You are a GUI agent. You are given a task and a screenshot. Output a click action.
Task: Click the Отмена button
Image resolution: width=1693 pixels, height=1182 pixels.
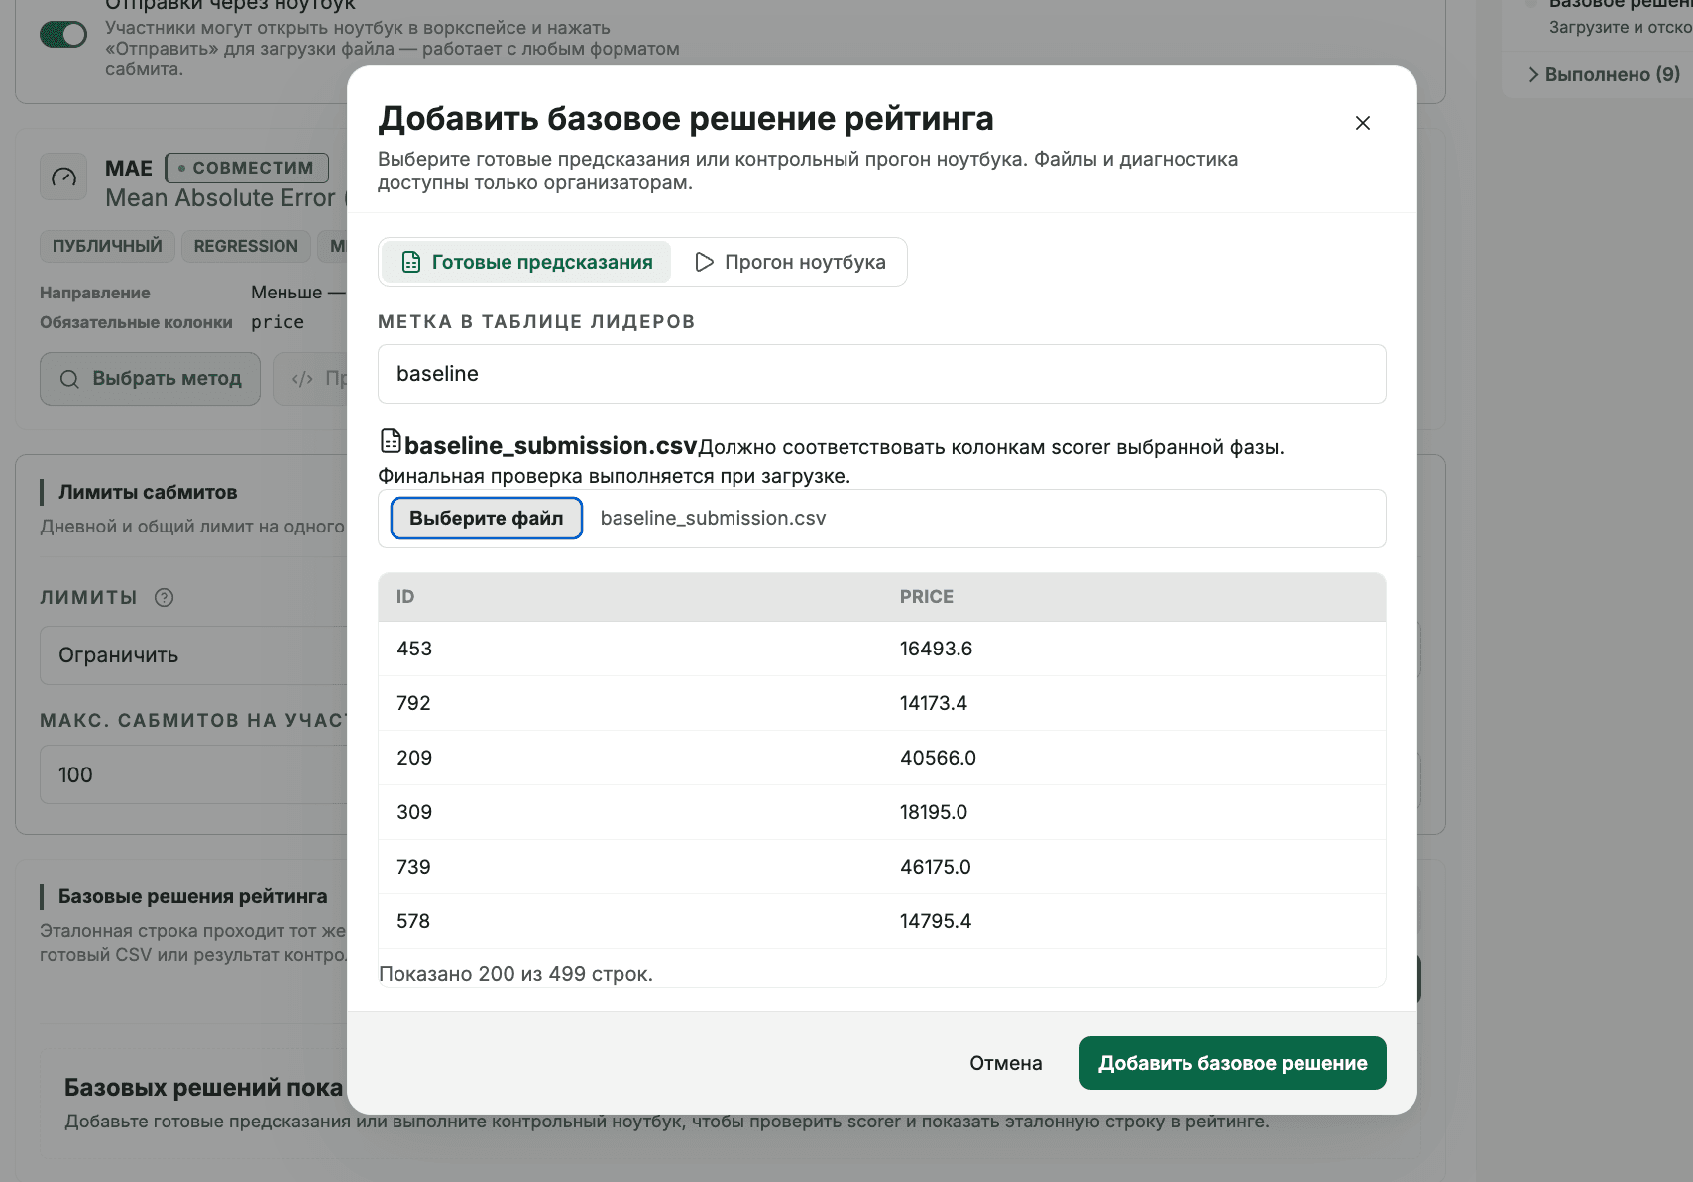coord(1006,1063)
